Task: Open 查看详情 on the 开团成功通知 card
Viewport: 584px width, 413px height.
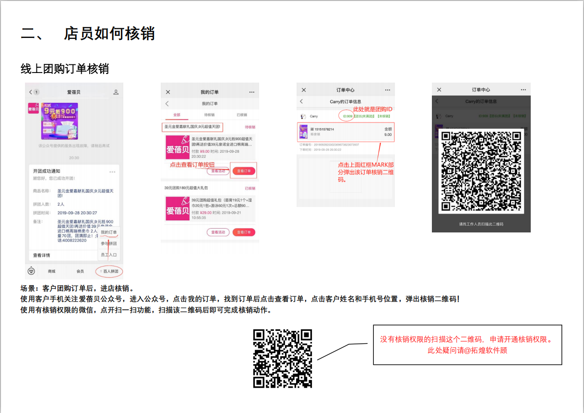Action: point(41,255)
